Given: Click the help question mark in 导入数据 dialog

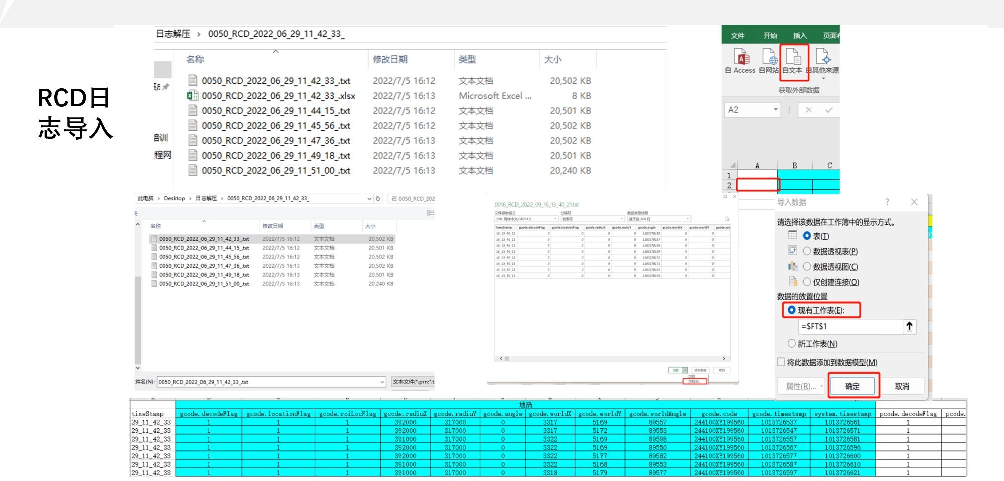Looking at the screenshot, I should tap(887, 202).
